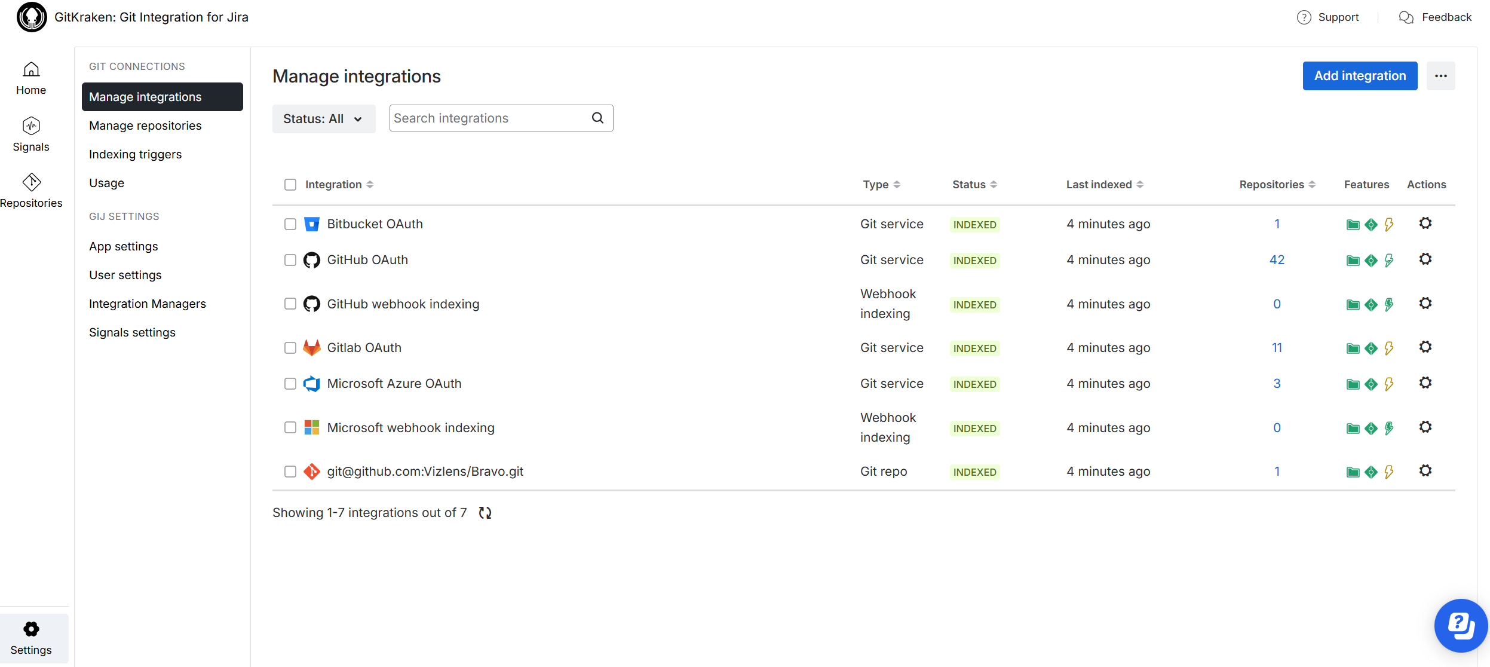
Task: Click the folder feature icon for Gitlab OAuth
Action: [1353, 348]
